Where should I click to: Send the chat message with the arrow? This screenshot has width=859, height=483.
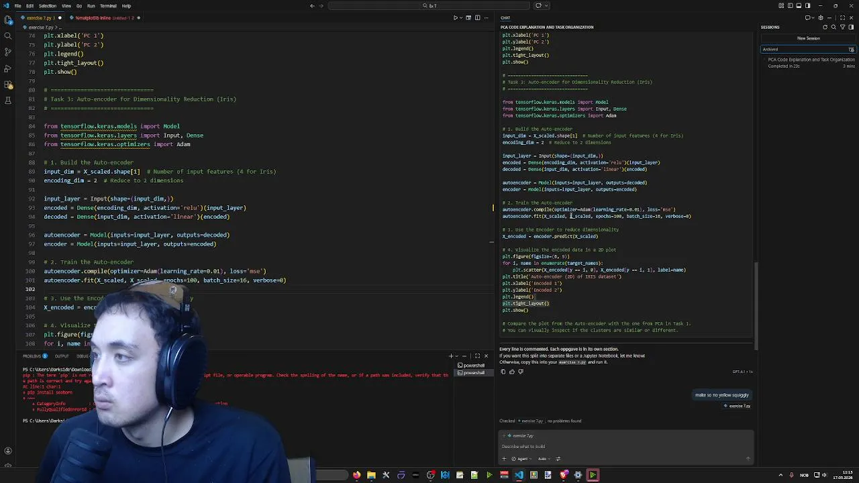748,459
